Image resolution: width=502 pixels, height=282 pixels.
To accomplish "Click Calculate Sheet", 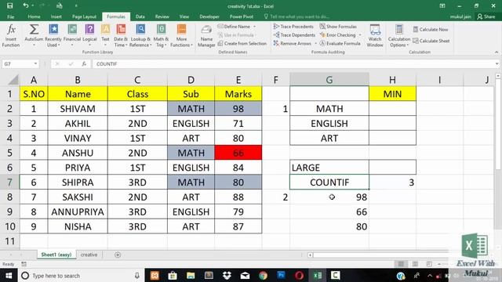I will (431, 41).
